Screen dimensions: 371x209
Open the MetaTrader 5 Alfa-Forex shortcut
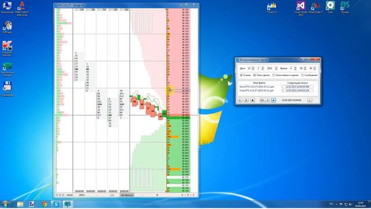click(x=22, y=8)
